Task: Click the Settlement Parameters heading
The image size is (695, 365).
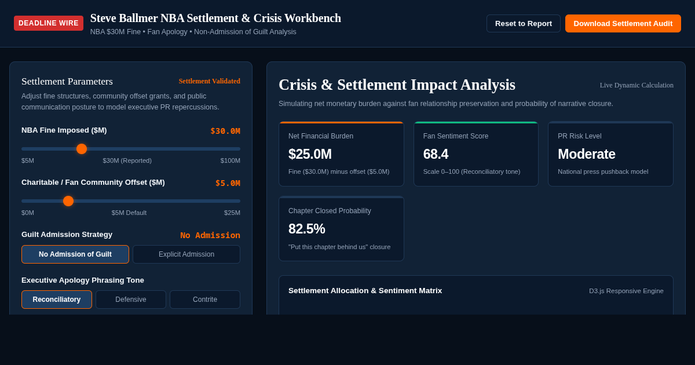Action: point(67,82)
